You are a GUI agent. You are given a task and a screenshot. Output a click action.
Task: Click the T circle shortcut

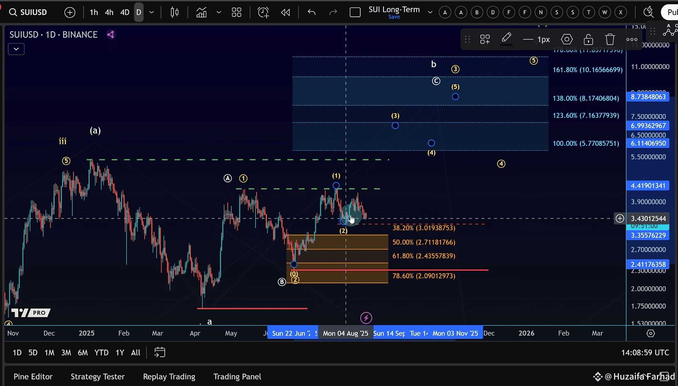(x=589, y=13)
